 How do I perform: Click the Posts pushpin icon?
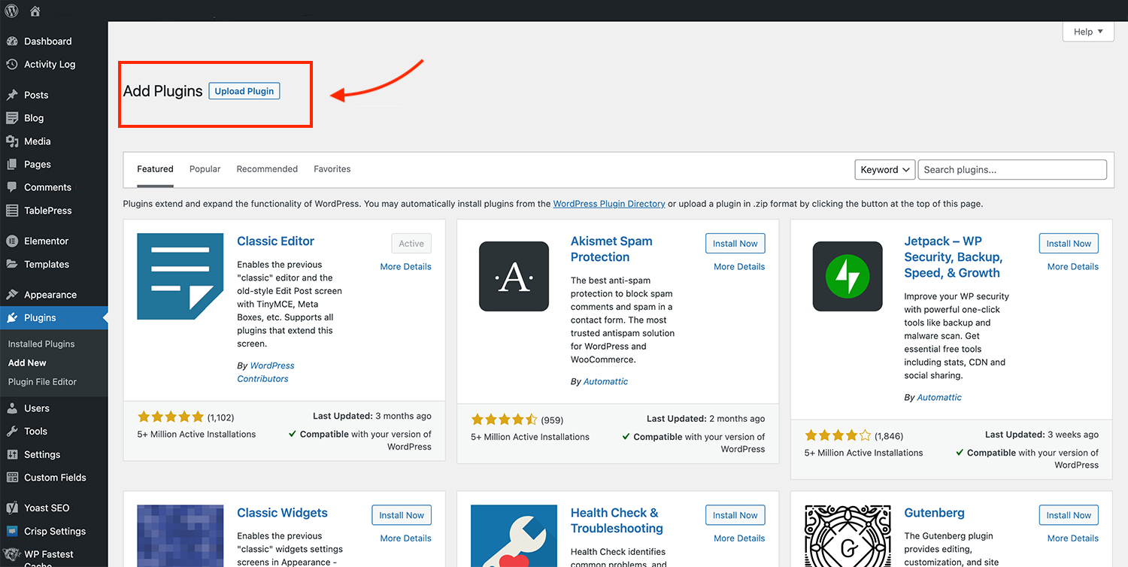point(12,96)
